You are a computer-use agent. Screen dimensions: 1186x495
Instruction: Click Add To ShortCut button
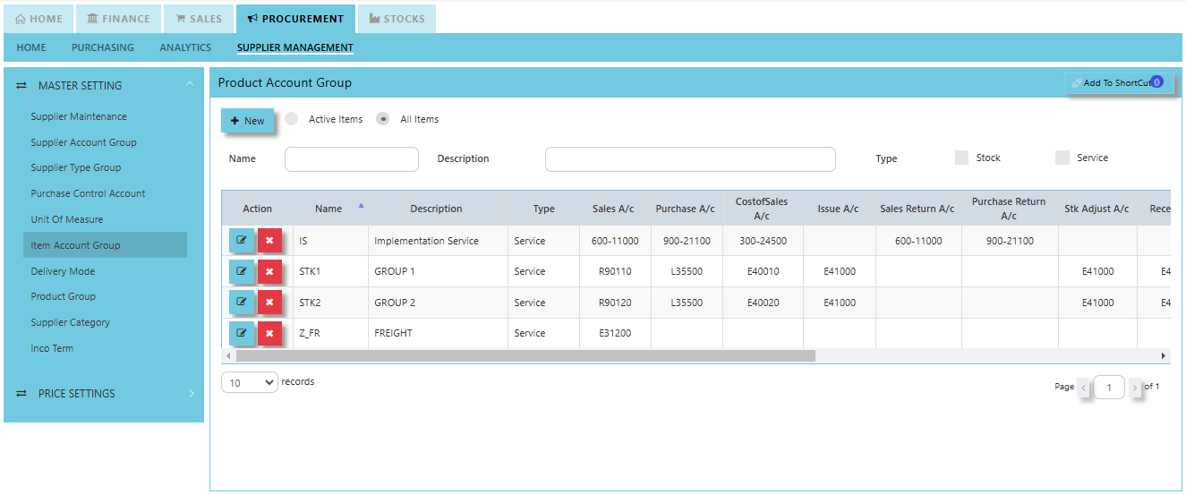point(1119,82)
